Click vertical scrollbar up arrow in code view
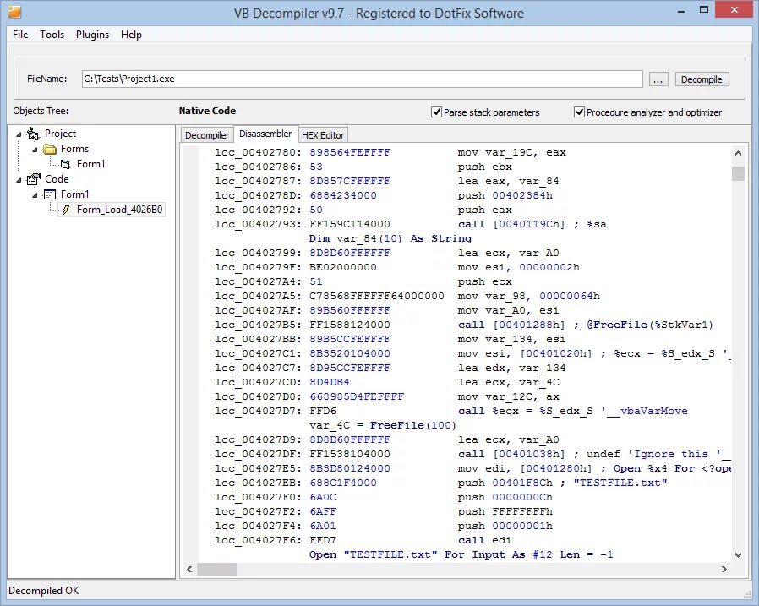 coord(738,153)
